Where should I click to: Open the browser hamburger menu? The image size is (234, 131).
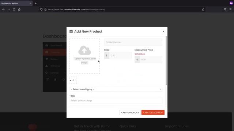tap(230, 9)
